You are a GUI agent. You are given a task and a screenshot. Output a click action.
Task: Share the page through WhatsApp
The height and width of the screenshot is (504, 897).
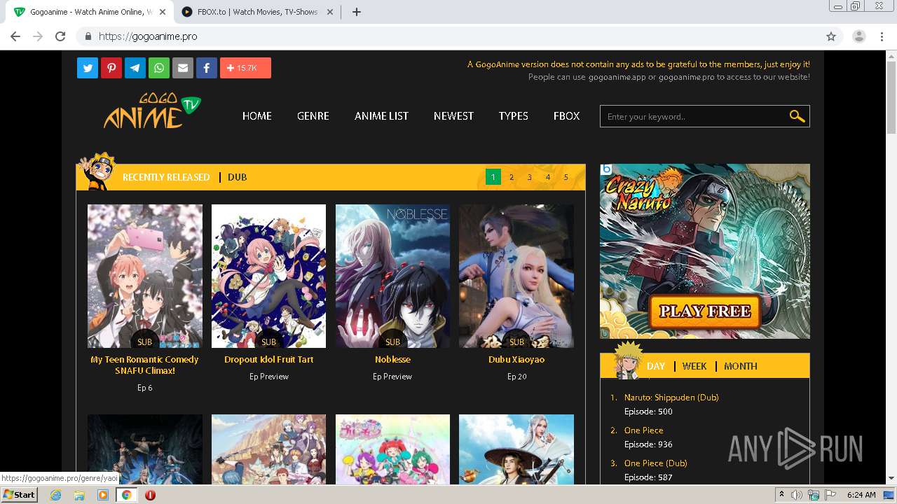[159, 68]
